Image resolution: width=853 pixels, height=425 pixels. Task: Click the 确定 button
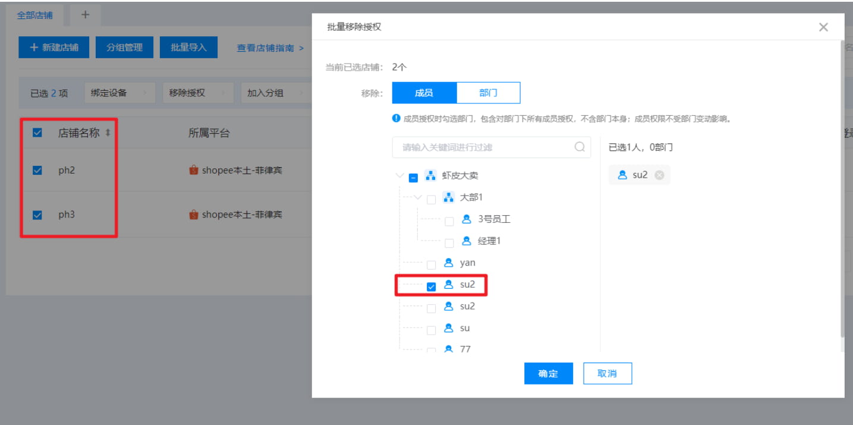(x=549, y=373)
